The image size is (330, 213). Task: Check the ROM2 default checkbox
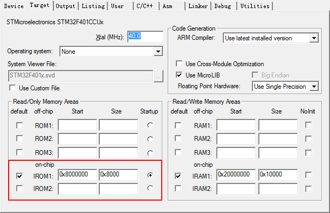tap(19, 138)
